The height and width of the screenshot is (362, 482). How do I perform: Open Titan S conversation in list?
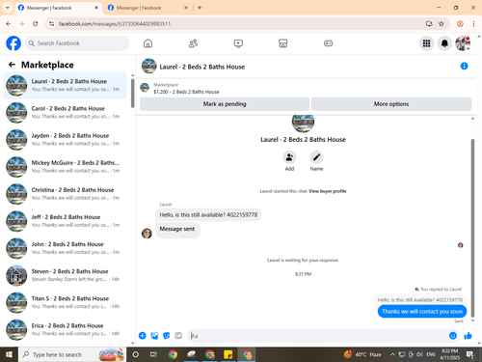(66, 302)
